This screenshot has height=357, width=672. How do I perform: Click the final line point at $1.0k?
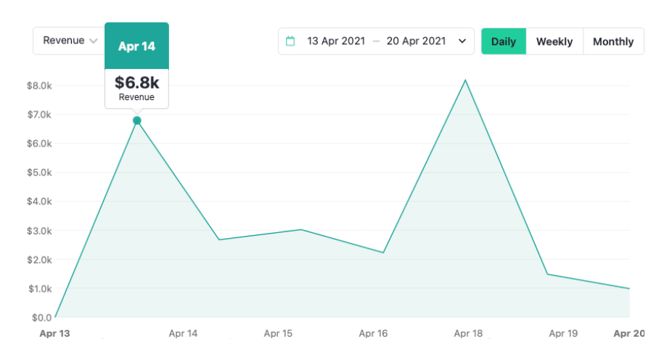[x=629, y=289]
